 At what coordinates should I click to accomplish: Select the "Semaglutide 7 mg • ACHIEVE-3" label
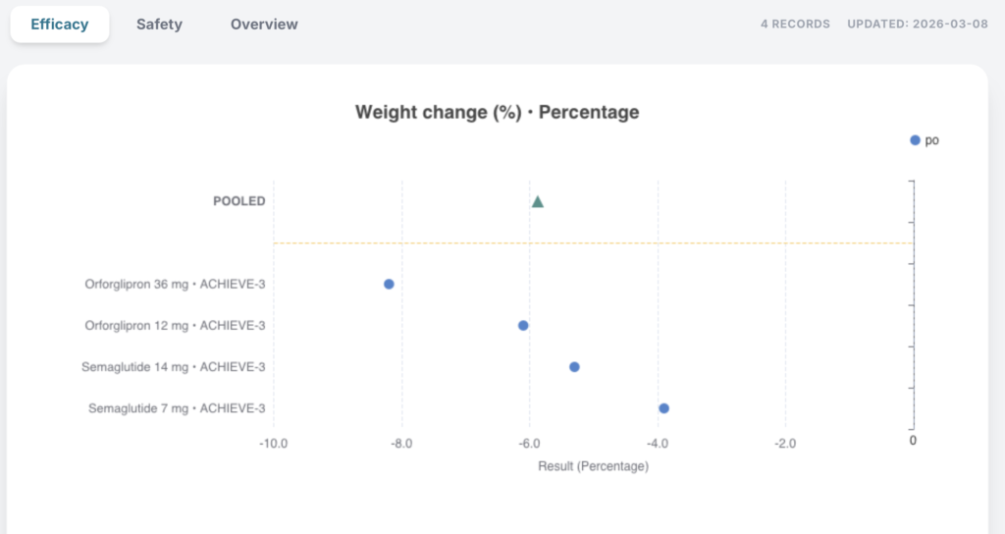pyautogui.click(x=177, y=408)
